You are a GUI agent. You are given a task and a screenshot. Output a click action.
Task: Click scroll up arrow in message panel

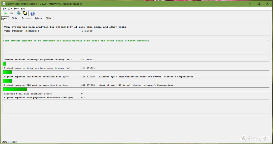268,41
